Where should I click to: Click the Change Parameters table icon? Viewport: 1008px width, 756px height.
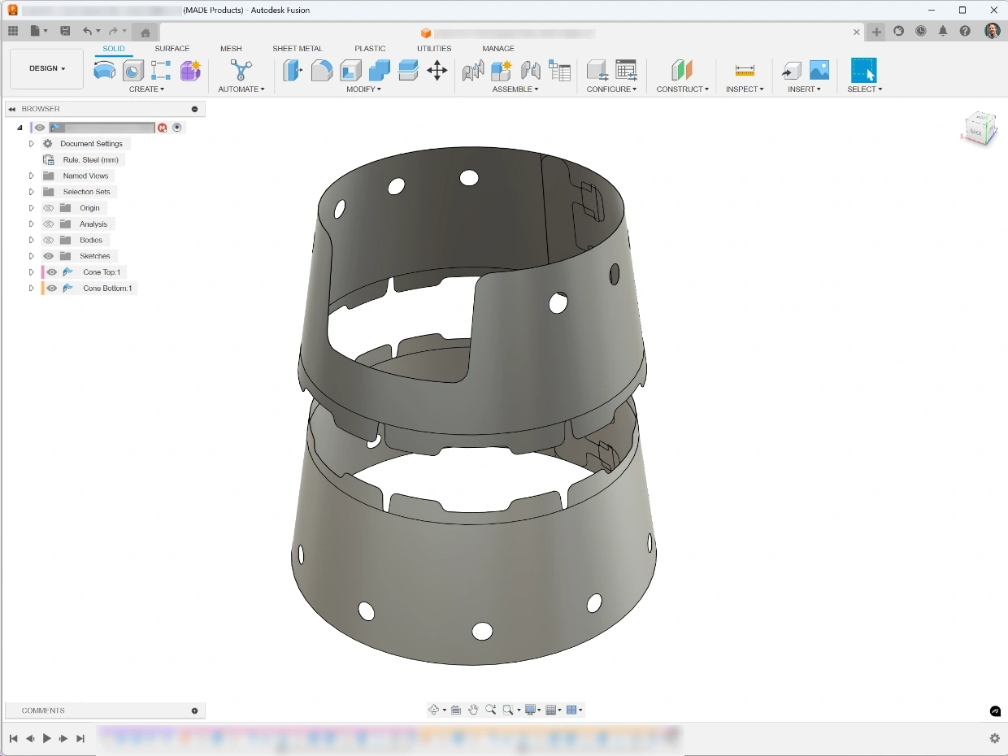coord(626,71)
